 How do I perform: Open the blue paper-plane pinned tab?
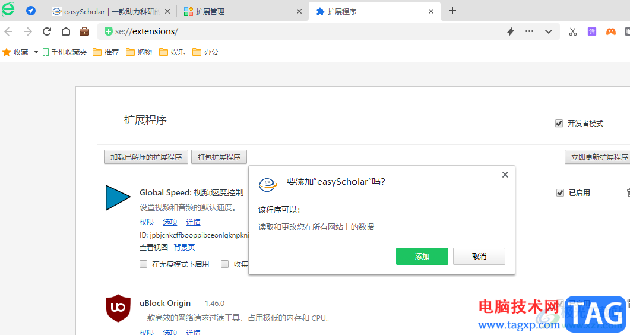(x=31, y=11)
